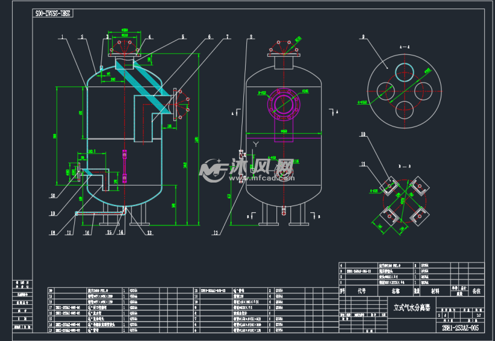Select the cyan circle in section A-A
The image size is (495, 341).
(x=404, y=73)
